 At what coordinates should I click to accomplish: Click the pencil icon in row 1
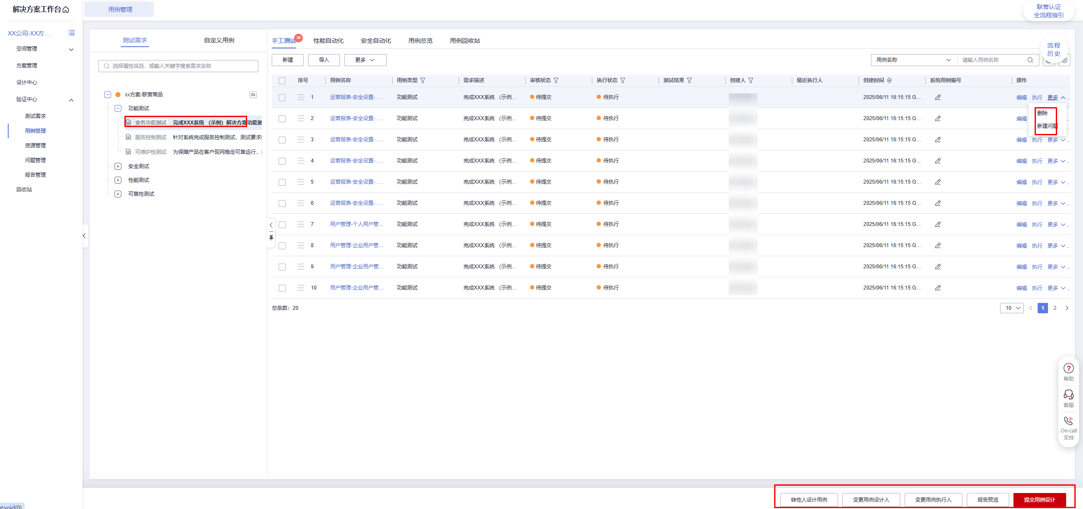coord(938,97)
